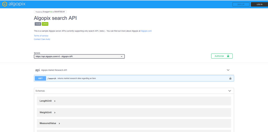Click the Algopix search API heading
This screenshot has height=132, width=268.
(55, 18)
